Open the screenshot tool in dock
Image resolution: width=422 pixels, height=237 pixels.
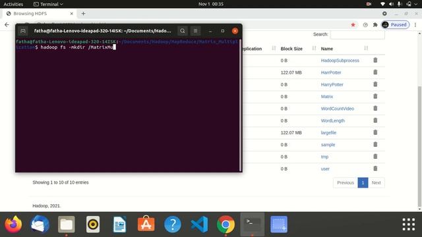click(x=279, y=224)
